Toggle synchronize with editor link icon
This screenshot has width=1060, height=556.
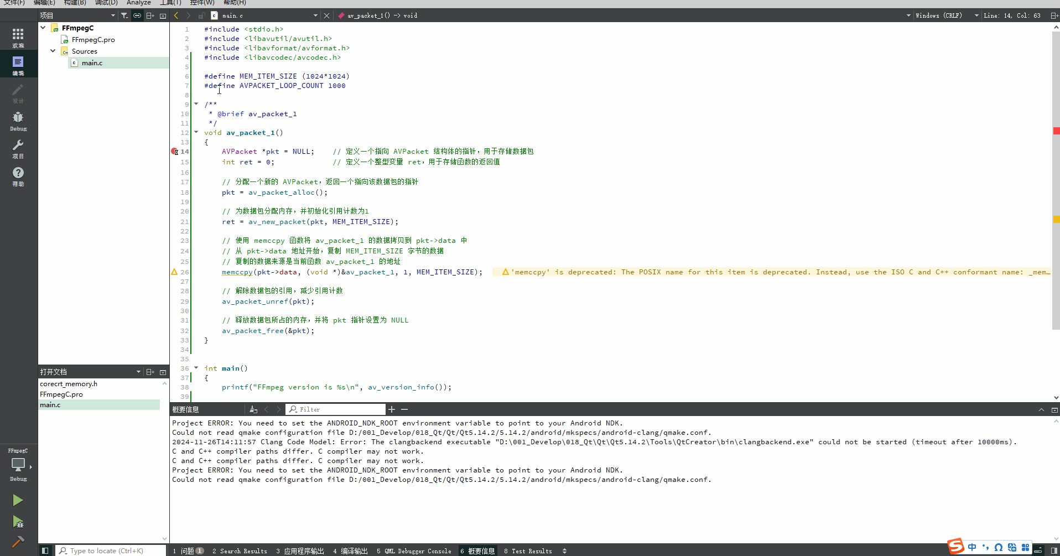pos(137,15)
